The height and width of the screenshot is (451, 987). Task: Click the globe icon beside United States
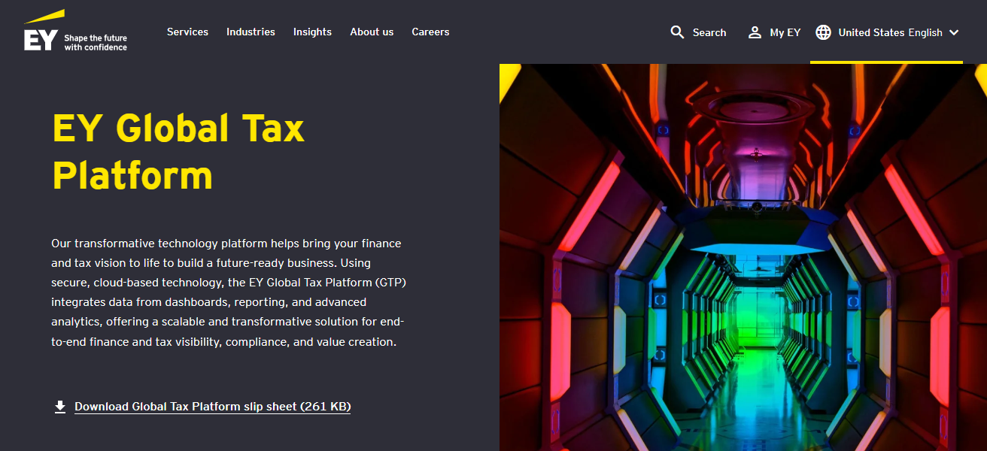click(x=823, y=32)
